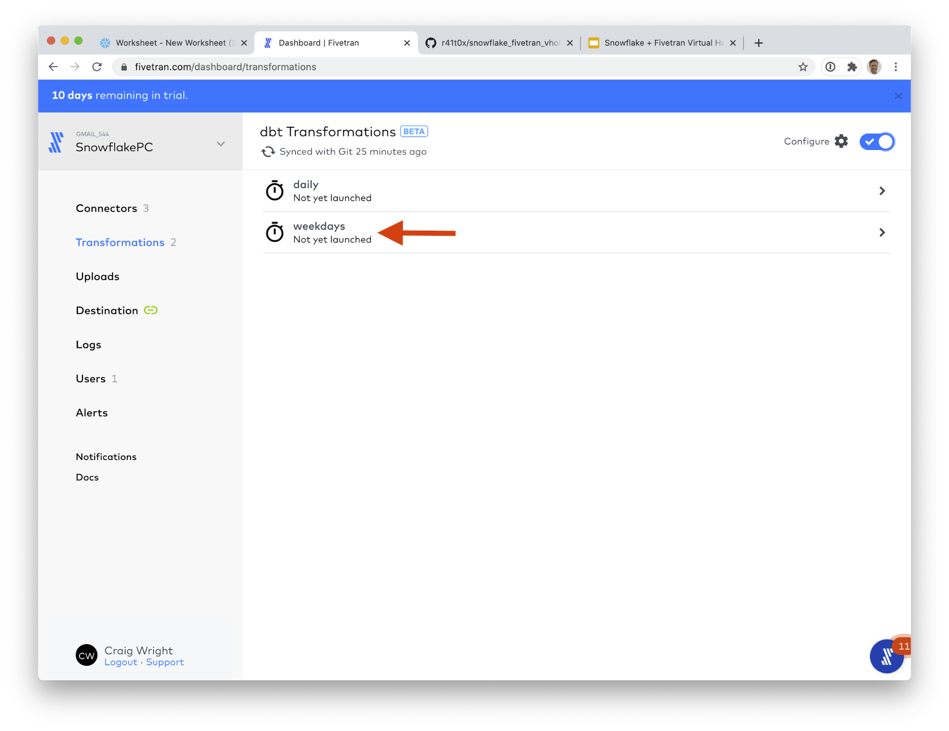This screenshot has width=949, height=731.
Task: Switch to the Worksheet - New Worksheet tab
Action: [171, 43]
